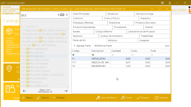Open the on-screen keyboard icon
Screen dimensions: 191x107
62,15
